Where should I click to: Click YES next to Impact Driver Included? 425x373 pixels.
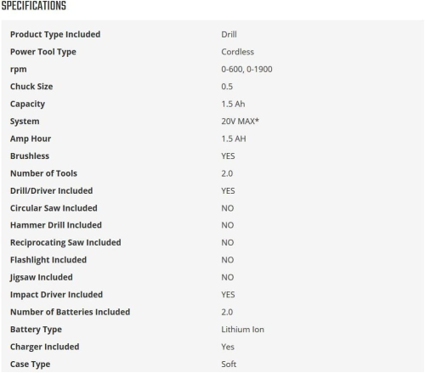[x=228, y=295]
